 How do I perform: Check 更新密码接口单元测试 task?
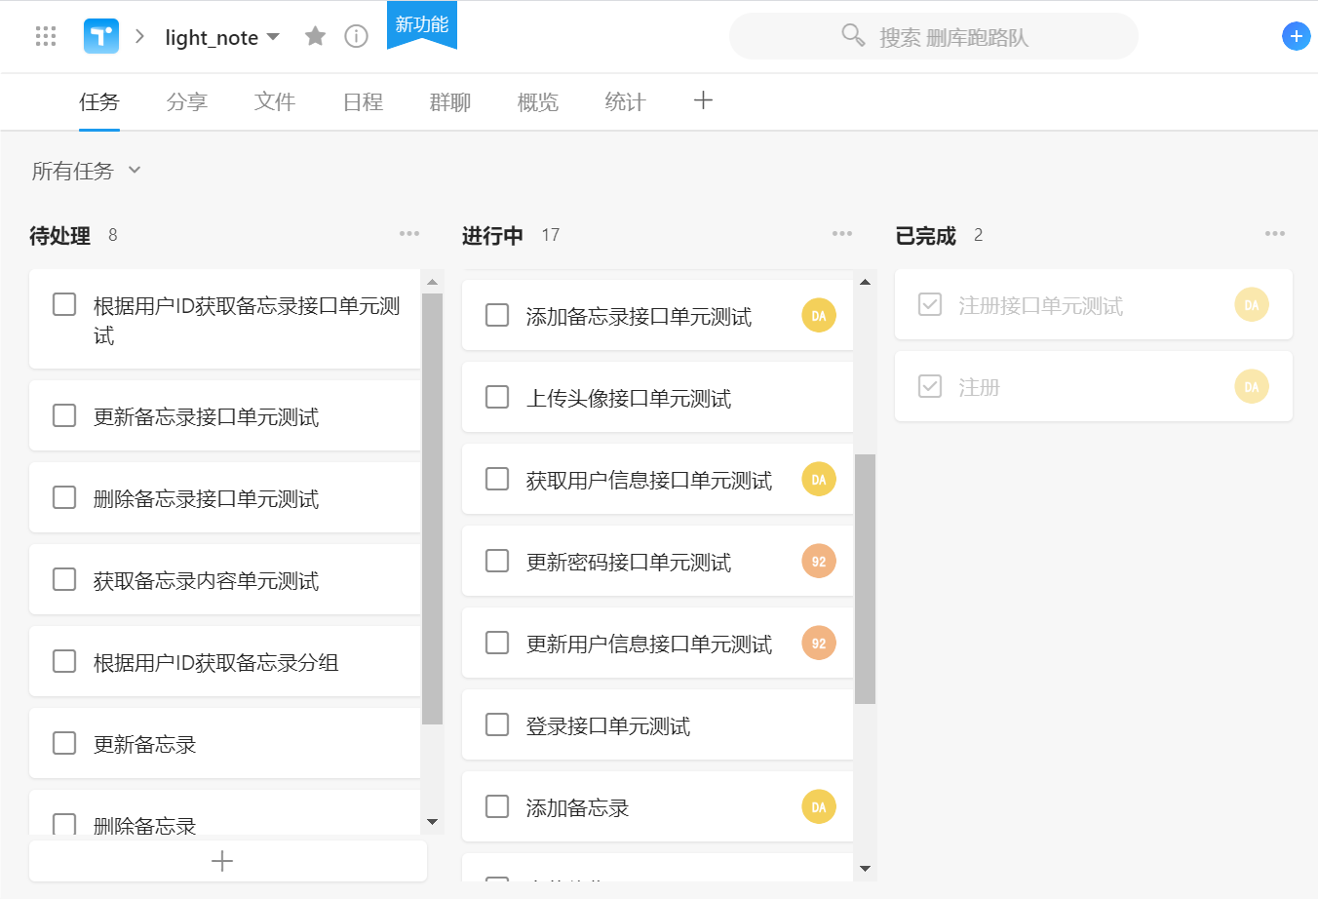[x=497, y=561]
